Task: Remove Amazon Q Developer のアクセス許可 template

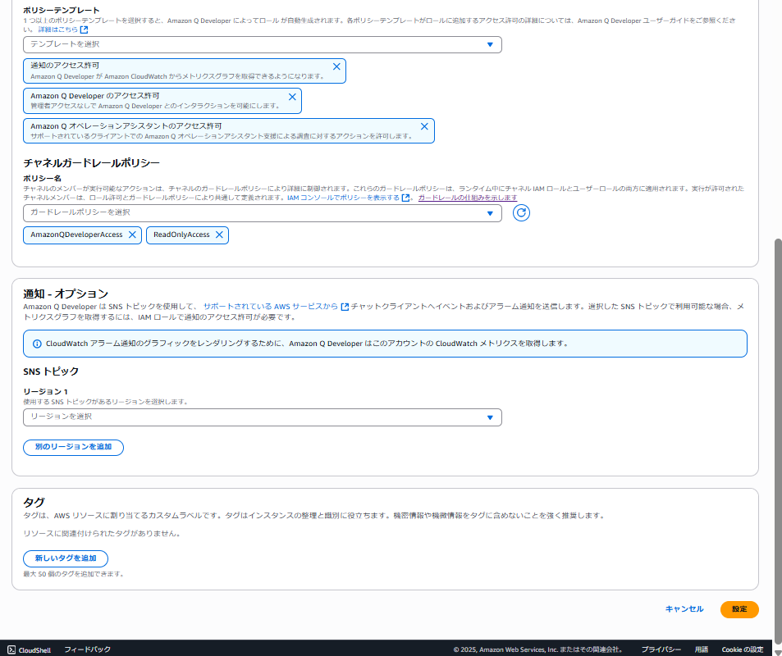Action: pos(292,97)
